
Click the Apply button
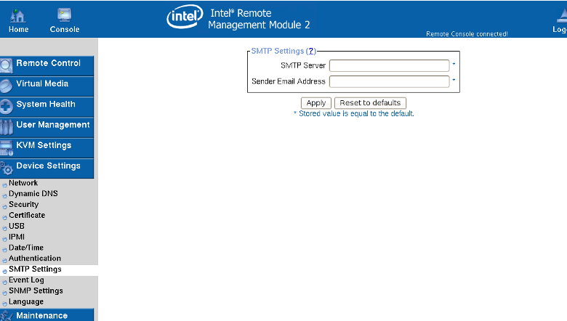tap(316, 103)
